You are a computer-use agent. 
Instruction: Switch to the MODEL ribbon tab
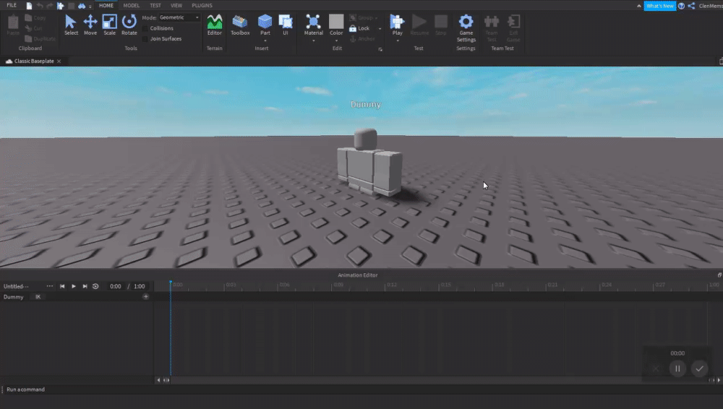tap(132, 6)
